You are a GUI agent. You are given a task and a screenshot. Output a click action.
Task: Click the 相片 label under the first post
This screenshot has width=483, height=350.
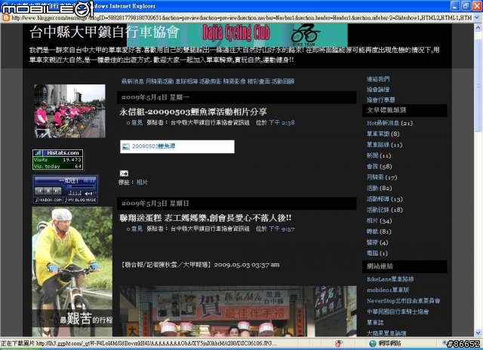142,183
